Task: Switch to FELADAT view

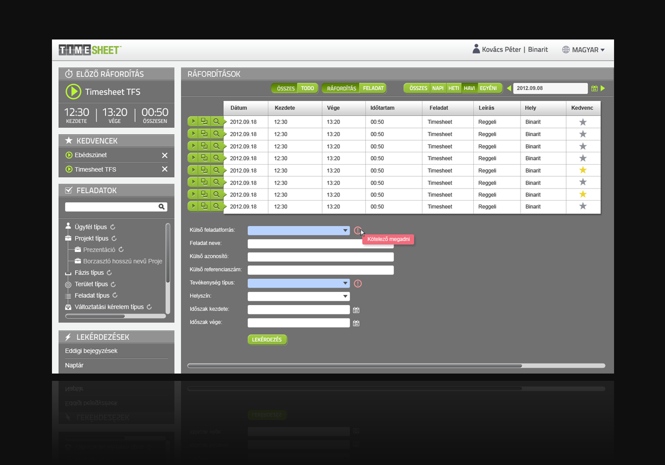Action: 373,88
